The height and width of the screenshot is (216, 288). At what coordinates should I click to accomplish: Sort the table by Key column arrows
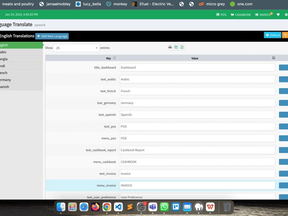[x=114, y=58]
